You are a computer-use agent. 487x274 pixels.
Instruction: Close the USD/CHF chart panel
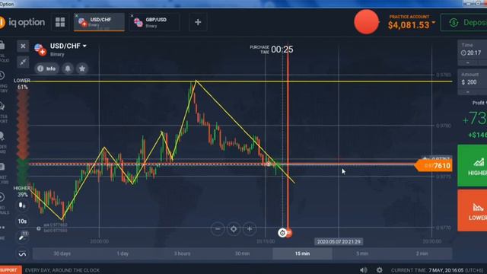[23, 46]
